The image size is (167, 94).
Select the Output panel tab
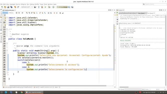pyautogui.click(x=120, y=10)
